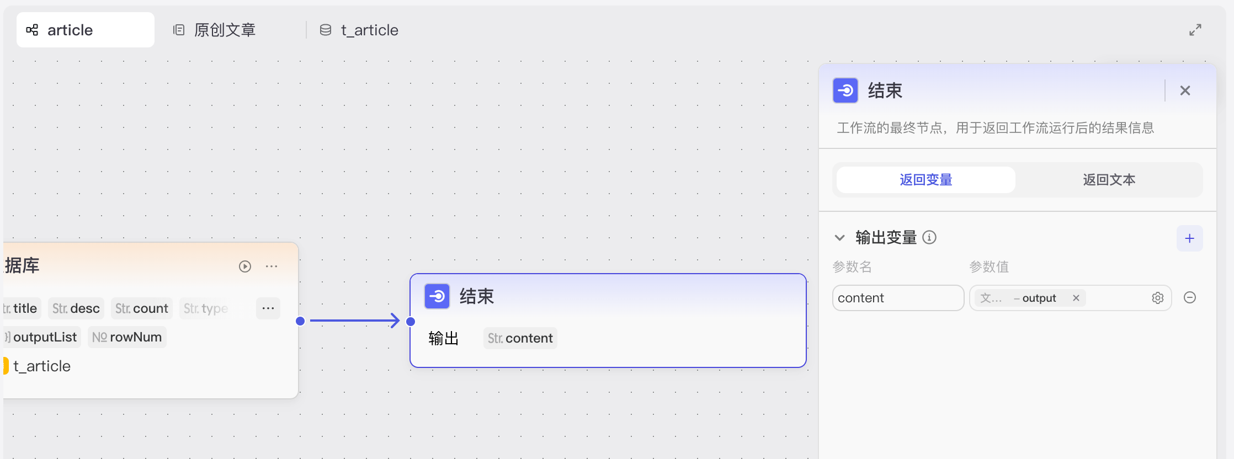
Task: Click the fullscreen expand icon
Action: pos(1195,30)
